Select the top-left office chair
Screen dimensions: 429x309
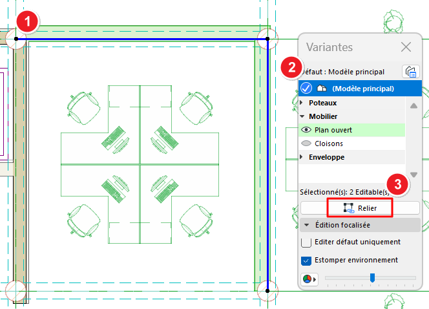pyautogui.click(x=83, y=108)
